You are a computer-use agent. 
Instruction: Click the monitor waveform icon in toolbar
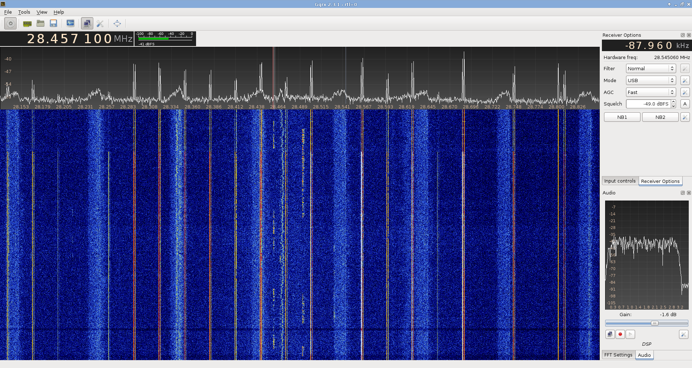pos(70,23)
